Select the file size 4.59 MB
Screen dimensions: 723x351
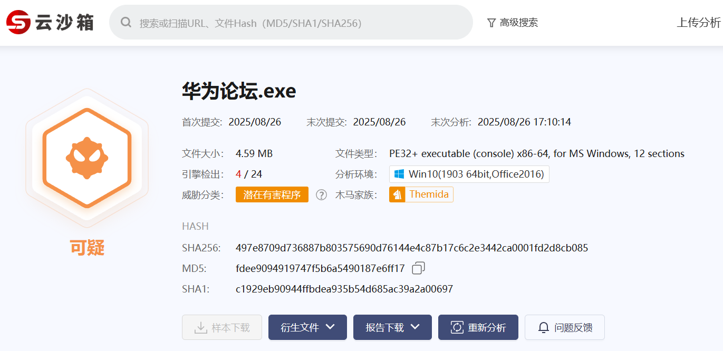[x=254, y=154]
